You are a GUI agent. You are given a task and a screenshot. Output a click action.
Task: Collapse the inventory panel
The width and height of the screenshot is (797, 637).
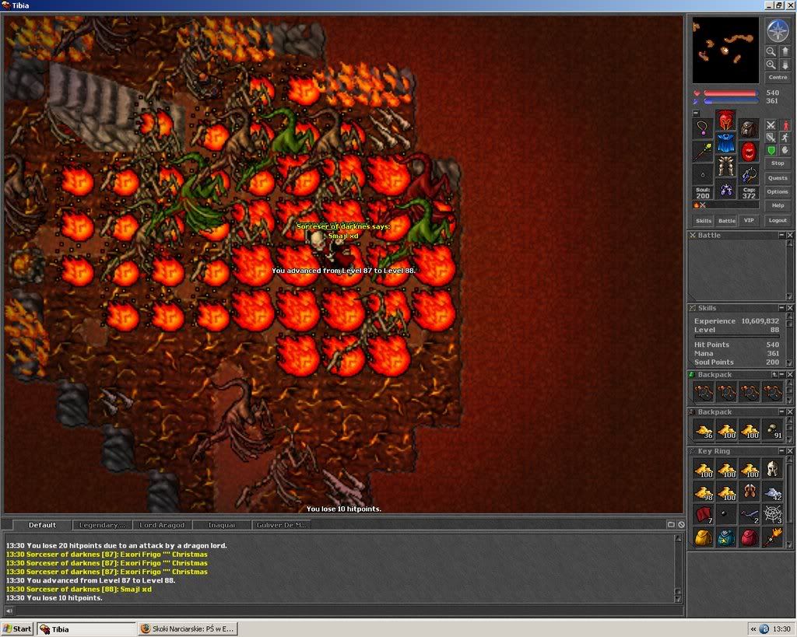tap(697, 113)
